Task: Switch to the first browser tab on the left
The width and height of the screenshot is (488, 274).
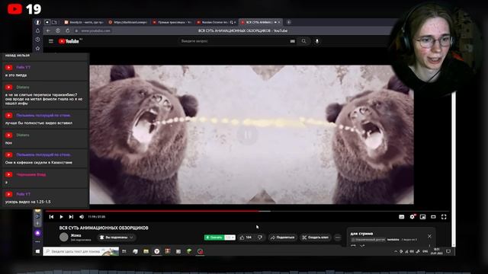Action: [83, 22]
